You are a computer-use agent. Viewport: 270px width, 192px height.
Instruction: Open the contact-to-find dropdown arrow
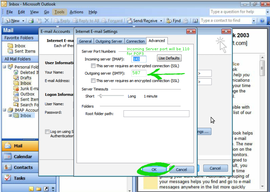click(254, 21)
